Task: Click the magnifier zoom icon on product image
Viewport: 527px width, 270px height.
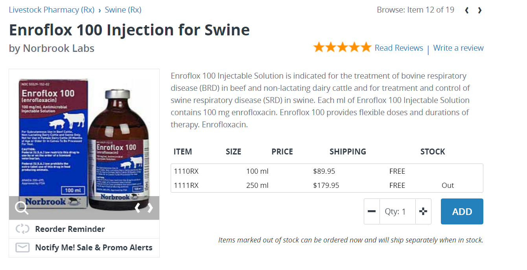Action: (x=22, y=208)
